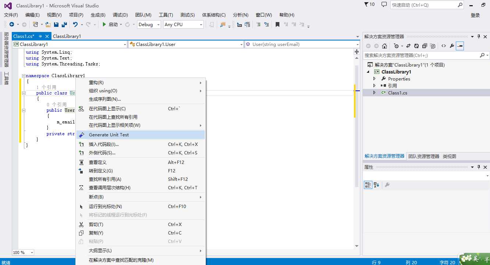
Task: Open the ClassLibrary1 project navigation dropdown
Action: [70, 44]
